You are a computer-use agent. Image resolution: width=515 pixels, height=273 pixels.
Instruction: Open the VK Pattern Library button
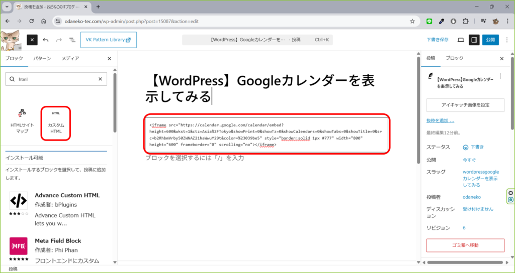108,40
